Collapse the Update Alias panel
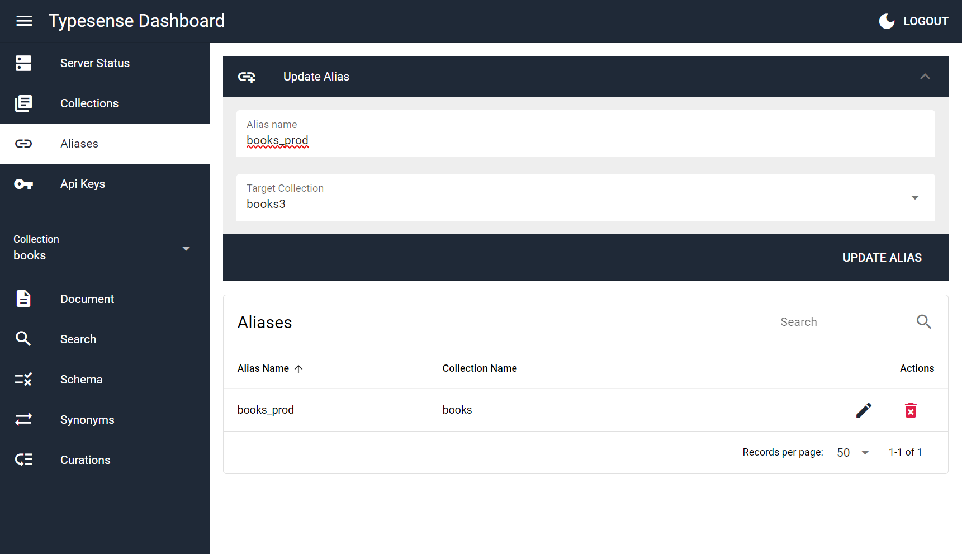The image size is (962, 554). tap(925, 77)
